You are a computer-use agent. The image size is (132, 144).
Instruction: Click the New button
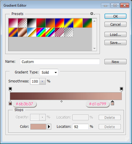(x=115, y=62)
